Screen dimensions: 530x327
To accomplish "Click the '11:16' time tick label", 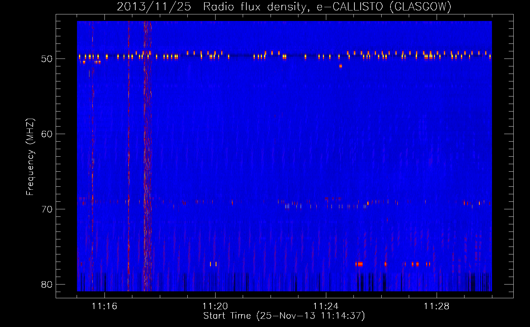I will pos(104,306).
